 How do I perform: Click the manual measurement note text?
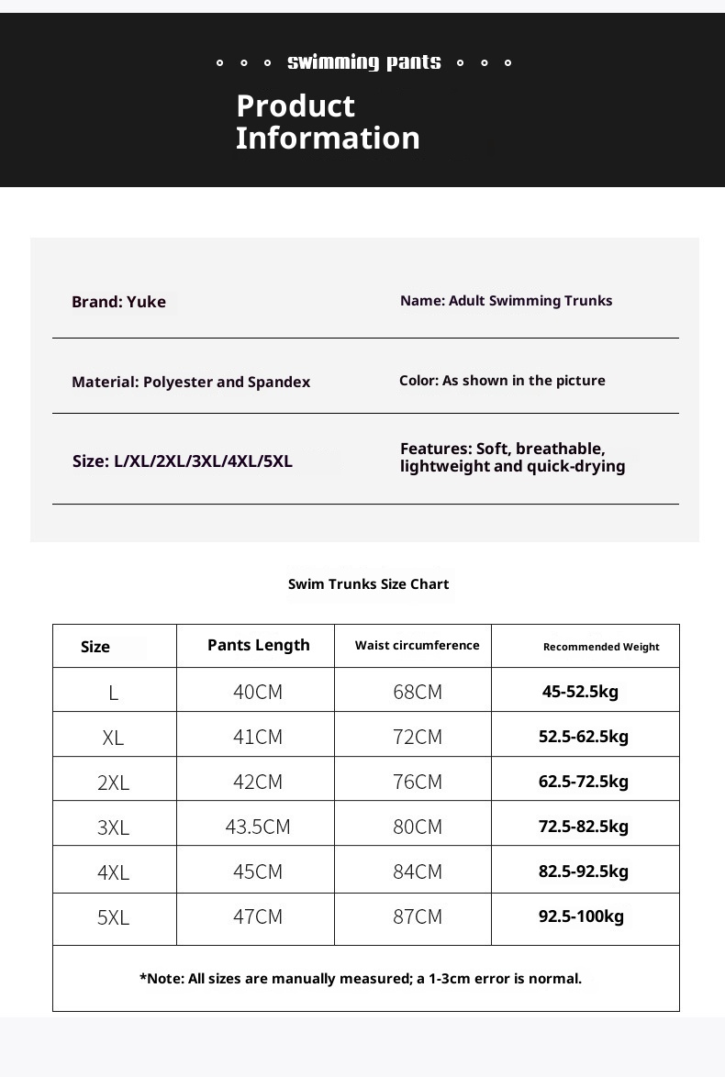[x=361, y=979]
